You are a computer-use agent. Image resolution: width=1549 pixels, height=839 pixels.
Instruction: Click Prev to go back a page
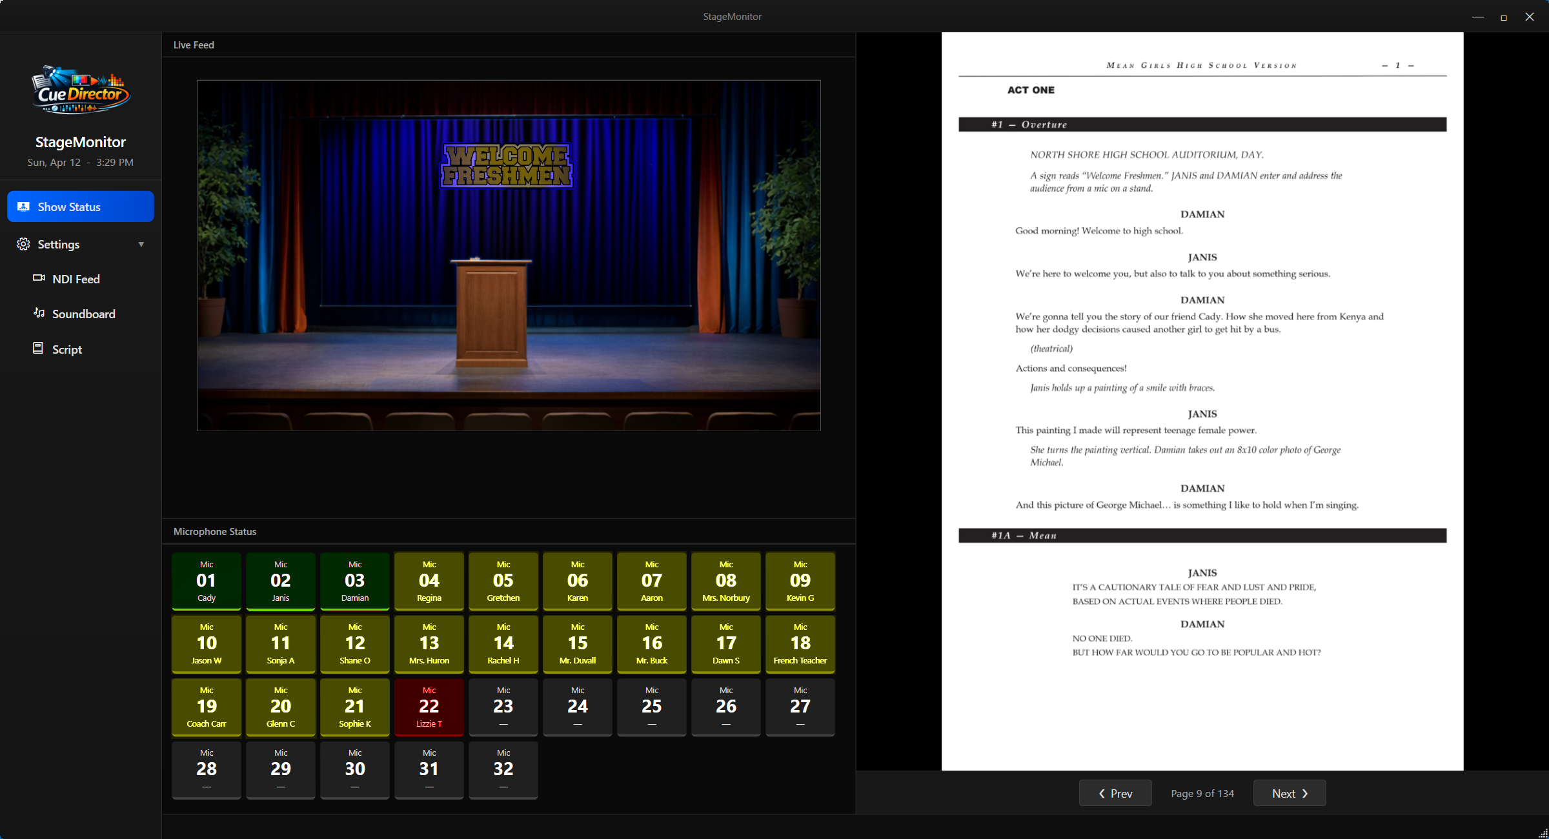(x=1115, y=793)
